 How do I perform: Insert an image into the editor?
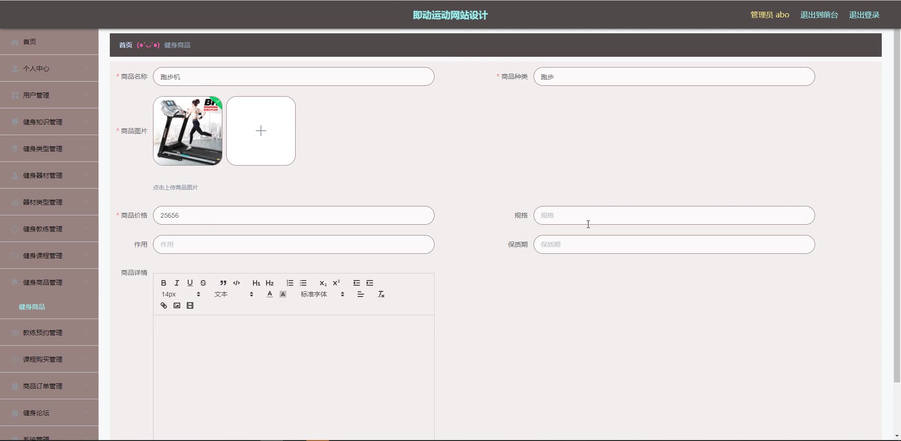pyautogui.click(x=176, y=305)
